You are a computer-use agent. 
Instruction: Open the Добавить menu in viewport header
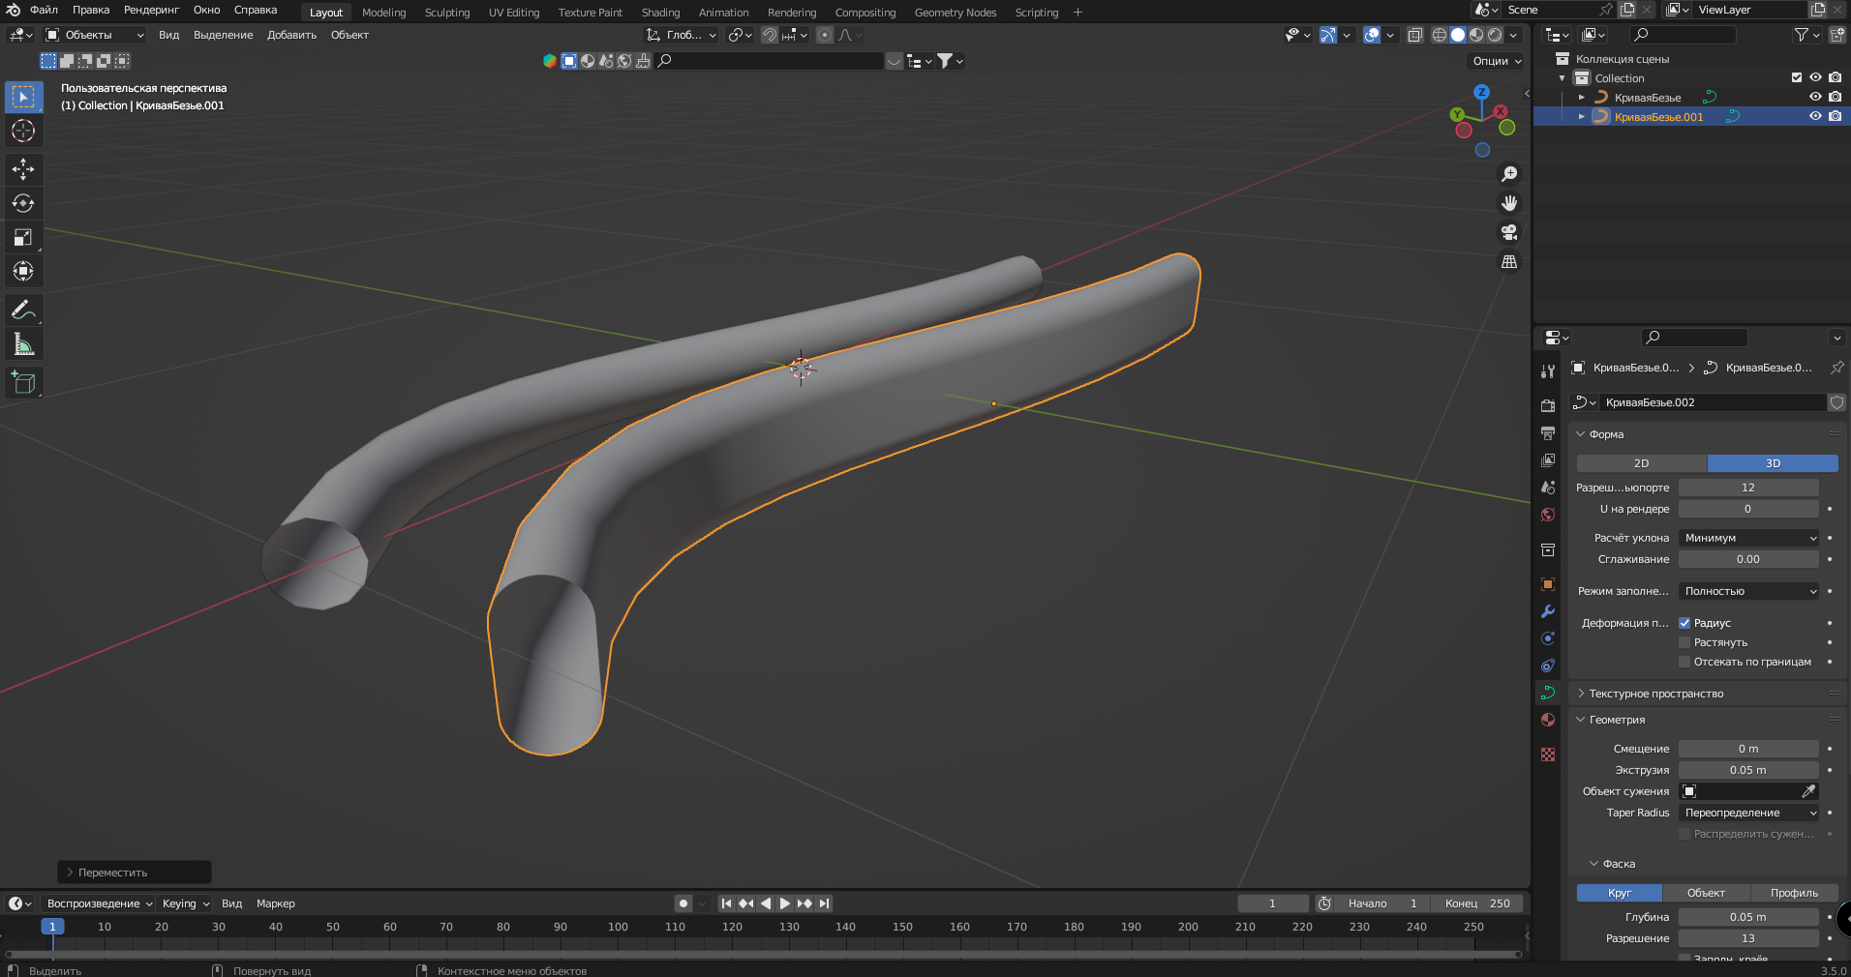[291, 35]
